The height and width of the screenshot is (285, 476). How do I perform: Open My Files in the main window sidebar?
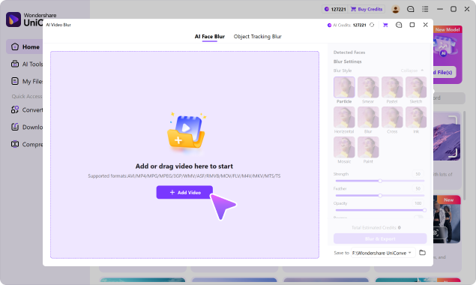point(27,82)
